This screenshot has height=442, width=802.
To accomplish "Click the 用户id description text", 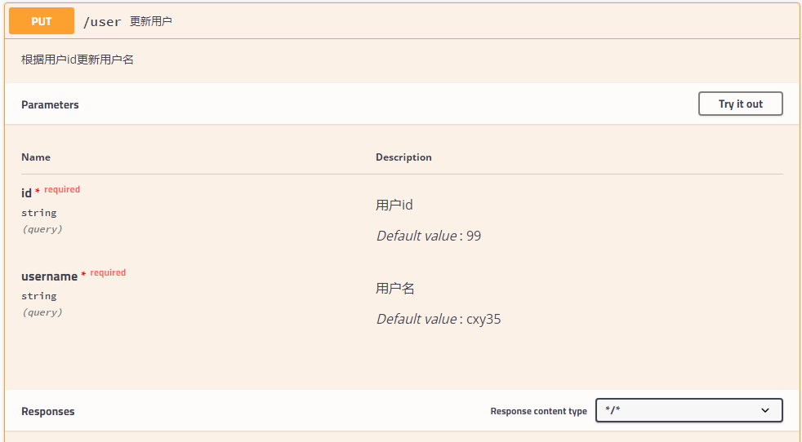I will (x=394, y=205).
